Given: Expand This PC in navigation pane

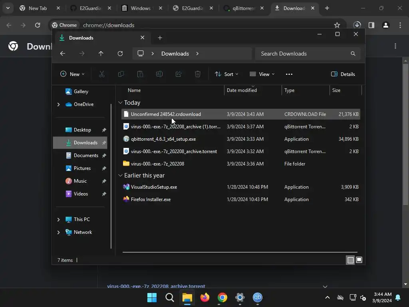Looking at the screenshot, I should pos(58,219).
